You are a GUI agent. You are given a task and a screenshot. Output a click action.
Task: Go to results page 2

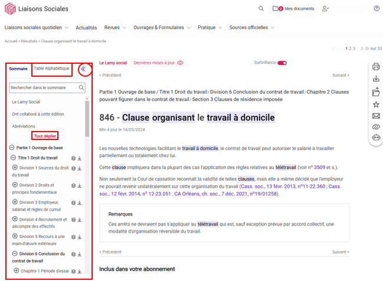click(x=350, y=48)
